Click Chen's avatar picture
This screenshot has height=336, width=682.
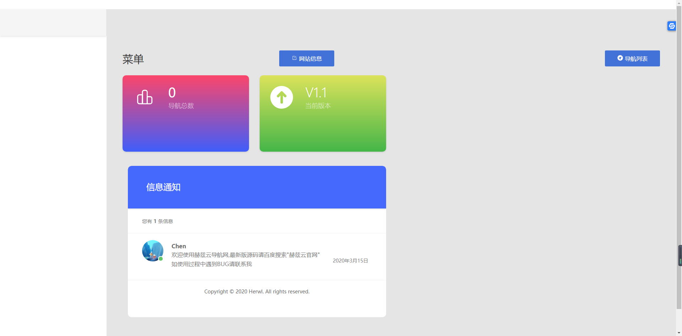152,250
